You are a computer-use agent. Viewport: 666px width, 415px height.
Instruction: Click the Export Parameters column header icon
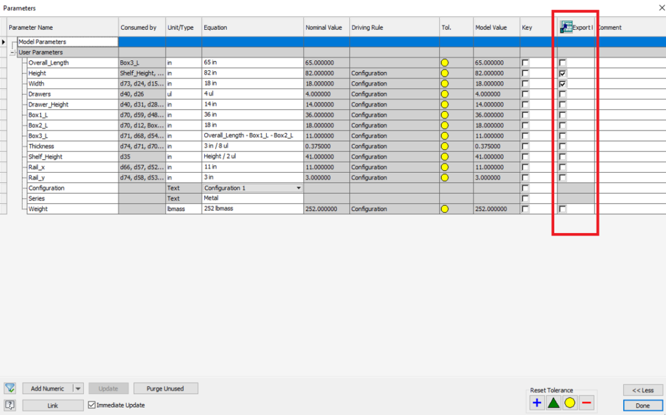click(x=565, y=26)
